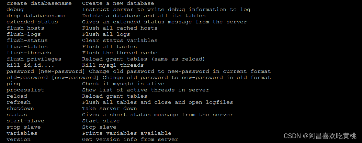Click 'password [new-password]' command line
Viewport: 362px width, 143px height.
(46, 71)
